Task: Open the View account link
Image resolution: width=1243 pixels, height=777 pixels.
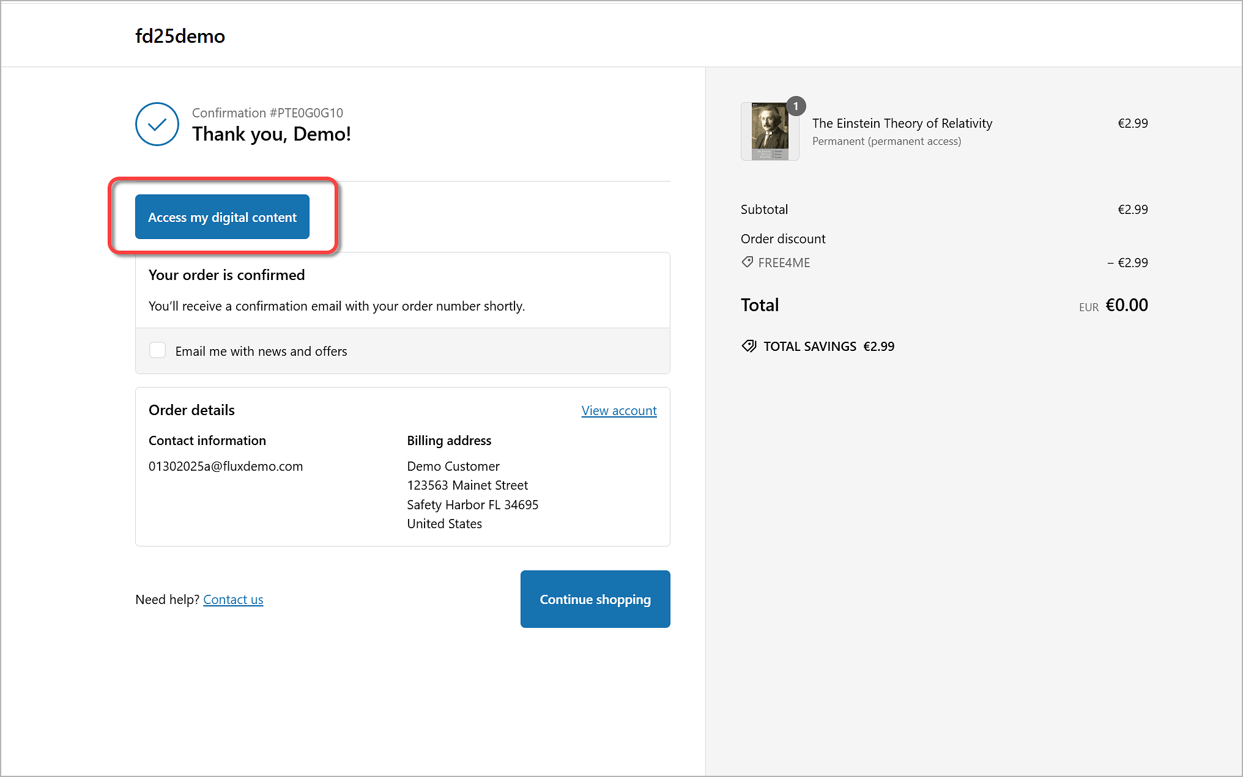Action: pyautogui.click(x=618, y=411)
